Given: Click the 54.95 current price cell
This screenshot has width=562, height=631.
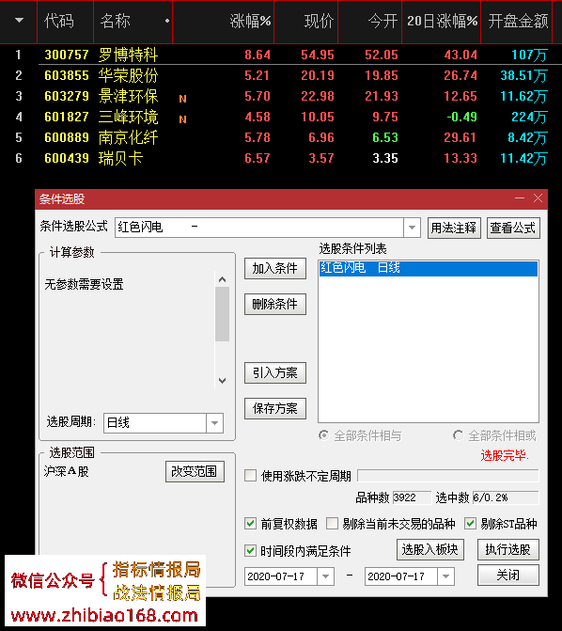Looking at the screenshot, I should coord(318,55).
